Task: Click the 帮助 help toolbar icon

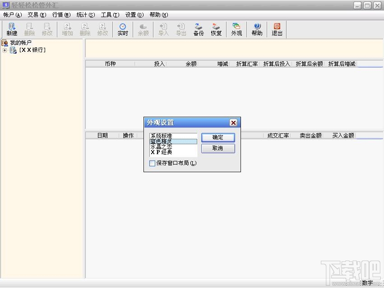Action: pyautogui.click(x=257, y=29)
